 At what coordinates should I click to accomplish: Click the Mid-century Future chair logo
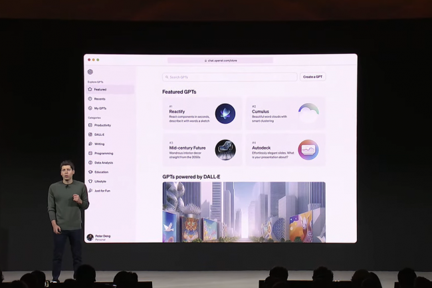tap(225, 150)
